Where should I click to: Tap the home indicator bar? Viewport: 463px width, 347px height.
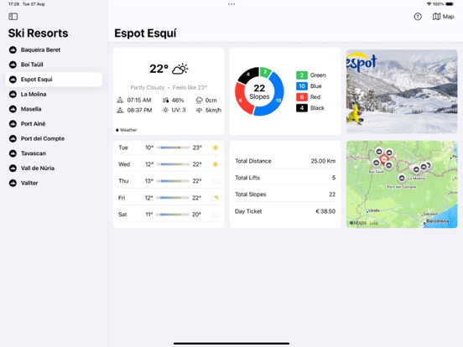pyautogui.click(x=231, y=344)
